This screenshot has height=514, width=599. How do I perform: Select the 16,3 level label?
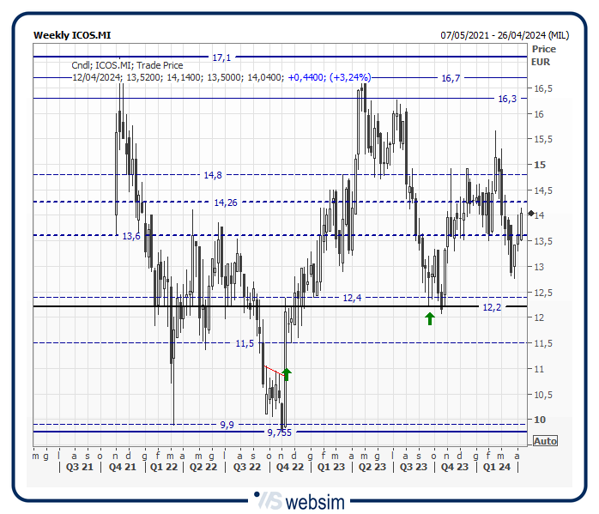(x=507, y=99)
